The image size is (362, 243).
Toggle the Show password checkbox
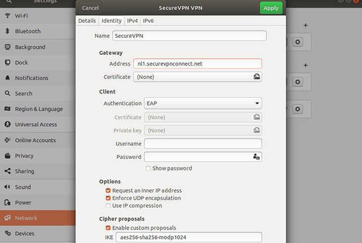(148, 168)
